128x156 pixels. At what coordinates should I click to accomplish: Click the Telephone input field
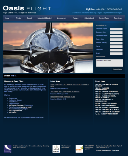pyautogui.click(x=116, y=50)
